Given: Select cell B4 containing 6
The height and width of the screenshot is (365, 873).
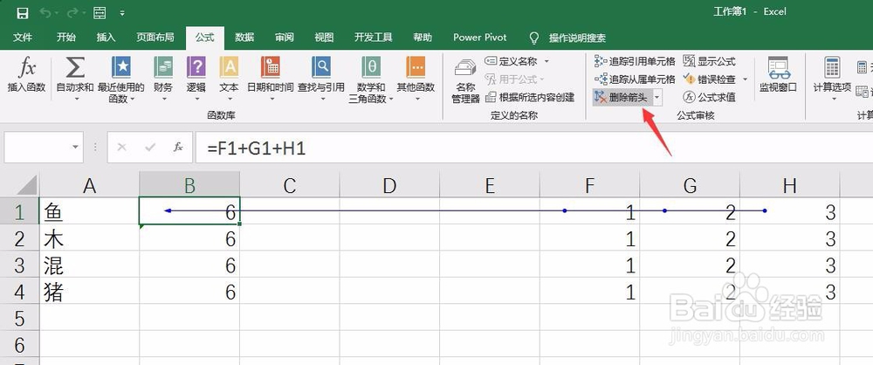Looking at the screenshot, I should click(x=189, y=292).
